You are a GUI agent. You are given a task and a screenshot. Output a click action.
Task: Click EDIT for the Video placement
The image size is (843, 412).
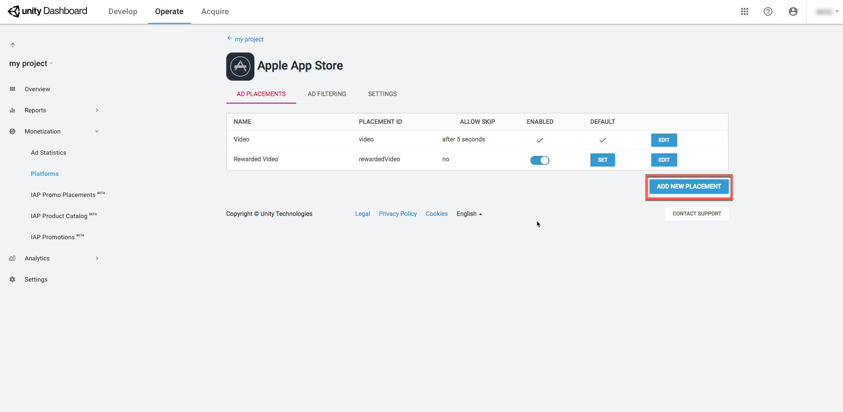coord(664,140)
